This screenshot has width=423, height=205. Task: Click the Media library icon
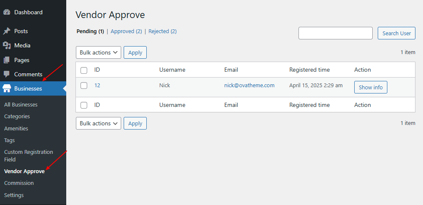7,45
